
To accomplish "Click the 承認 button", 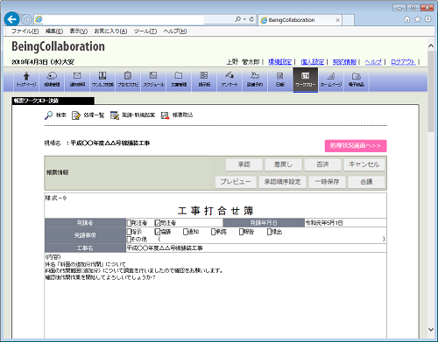I will pyautogui.click(x=244, y=164).
